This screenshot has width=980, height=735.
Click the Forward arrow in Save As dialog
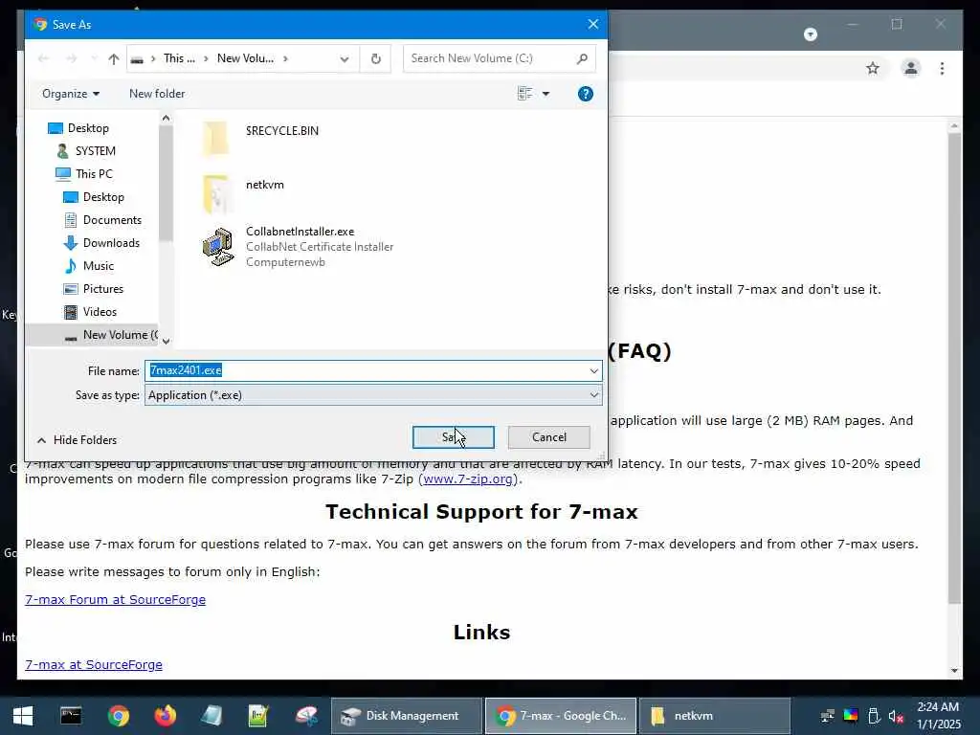tap(71, 58)
